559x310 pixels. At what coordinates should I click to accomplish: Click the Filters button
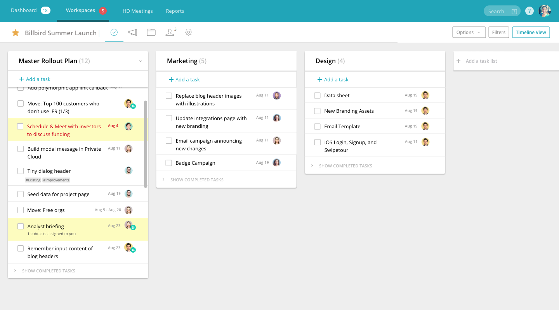[498, 33]
